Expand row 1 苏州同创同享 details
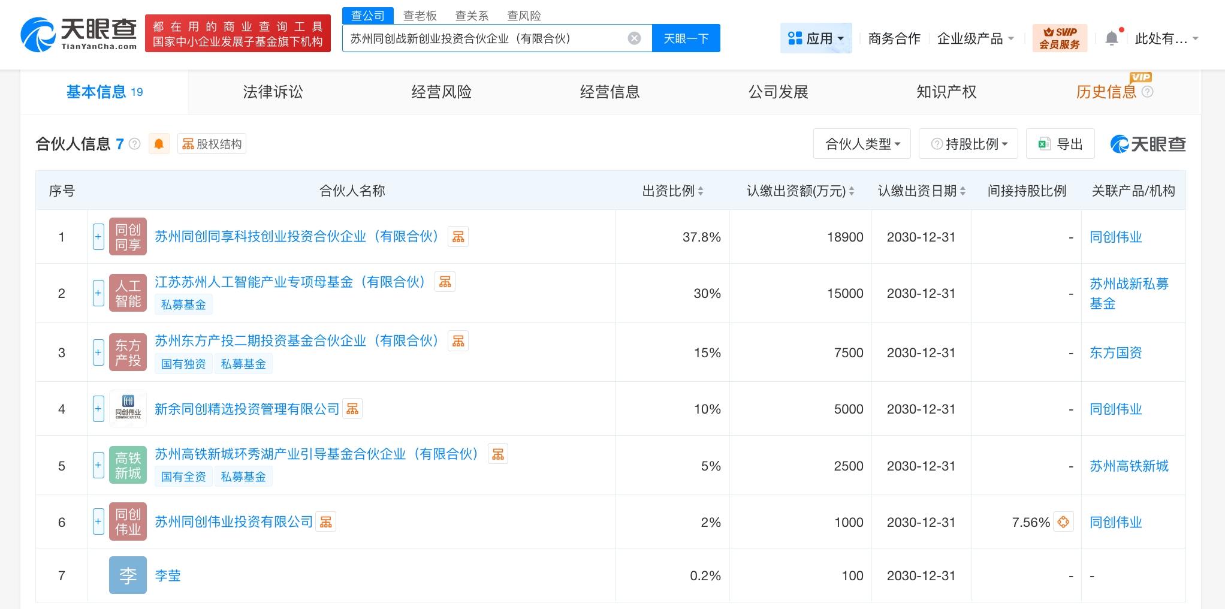 98,237
